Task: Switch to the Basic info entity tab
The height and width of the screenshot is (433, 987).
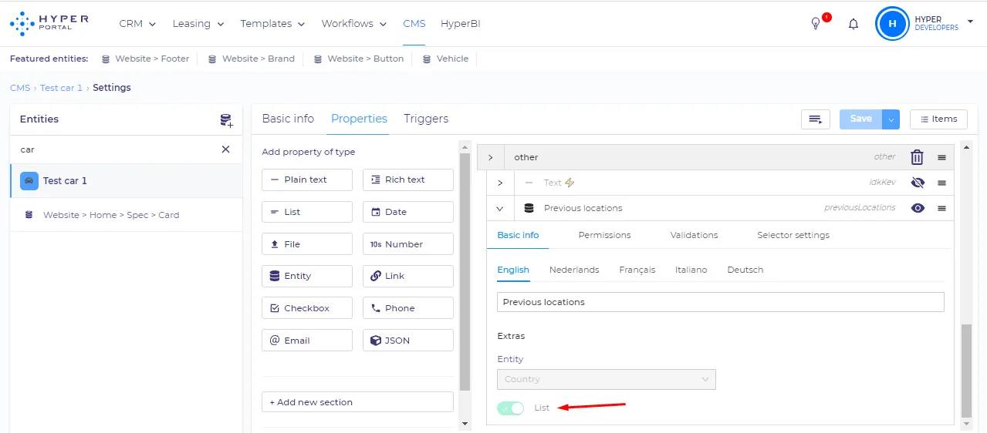Action: coord(288,119)
